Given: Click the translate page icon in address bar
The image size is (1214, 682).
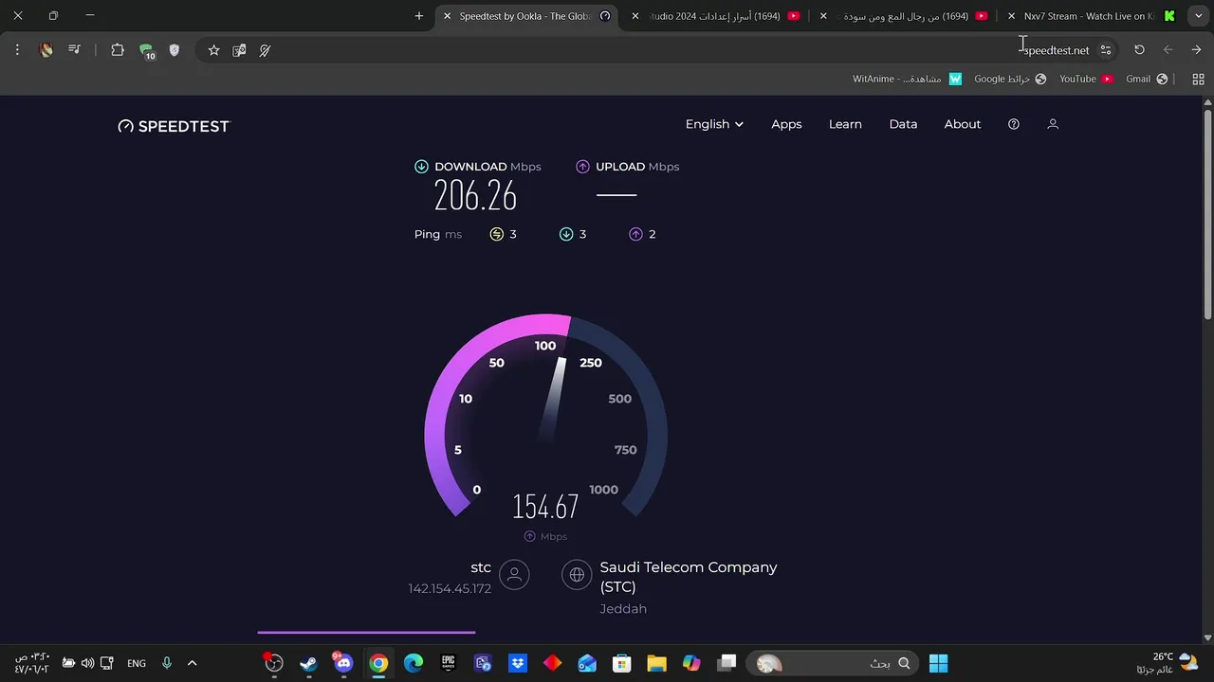Looking at the screenshot, I should [239, 50].
